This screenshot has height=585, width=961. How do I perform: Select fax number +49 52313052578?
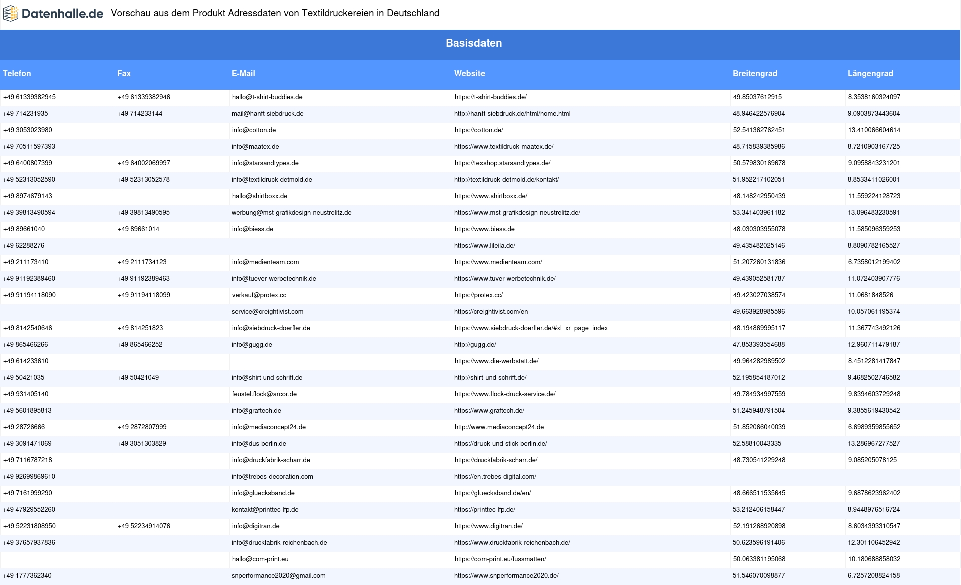click(x=143, y=180)
